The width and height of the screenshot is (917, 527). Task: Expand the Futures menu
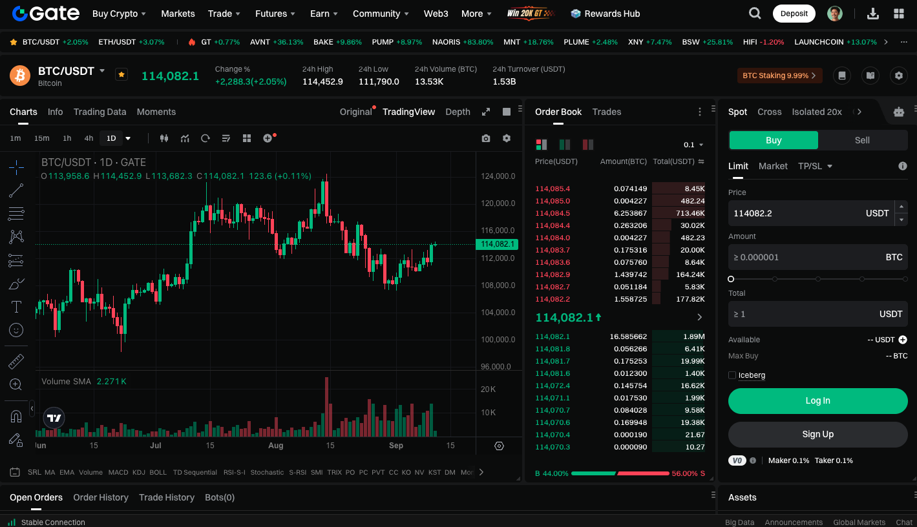coord(275,14)
